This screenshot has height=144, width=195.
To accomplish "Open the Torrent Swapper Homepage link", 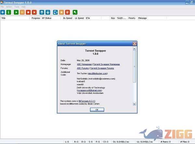I will (x=106, y=65).
